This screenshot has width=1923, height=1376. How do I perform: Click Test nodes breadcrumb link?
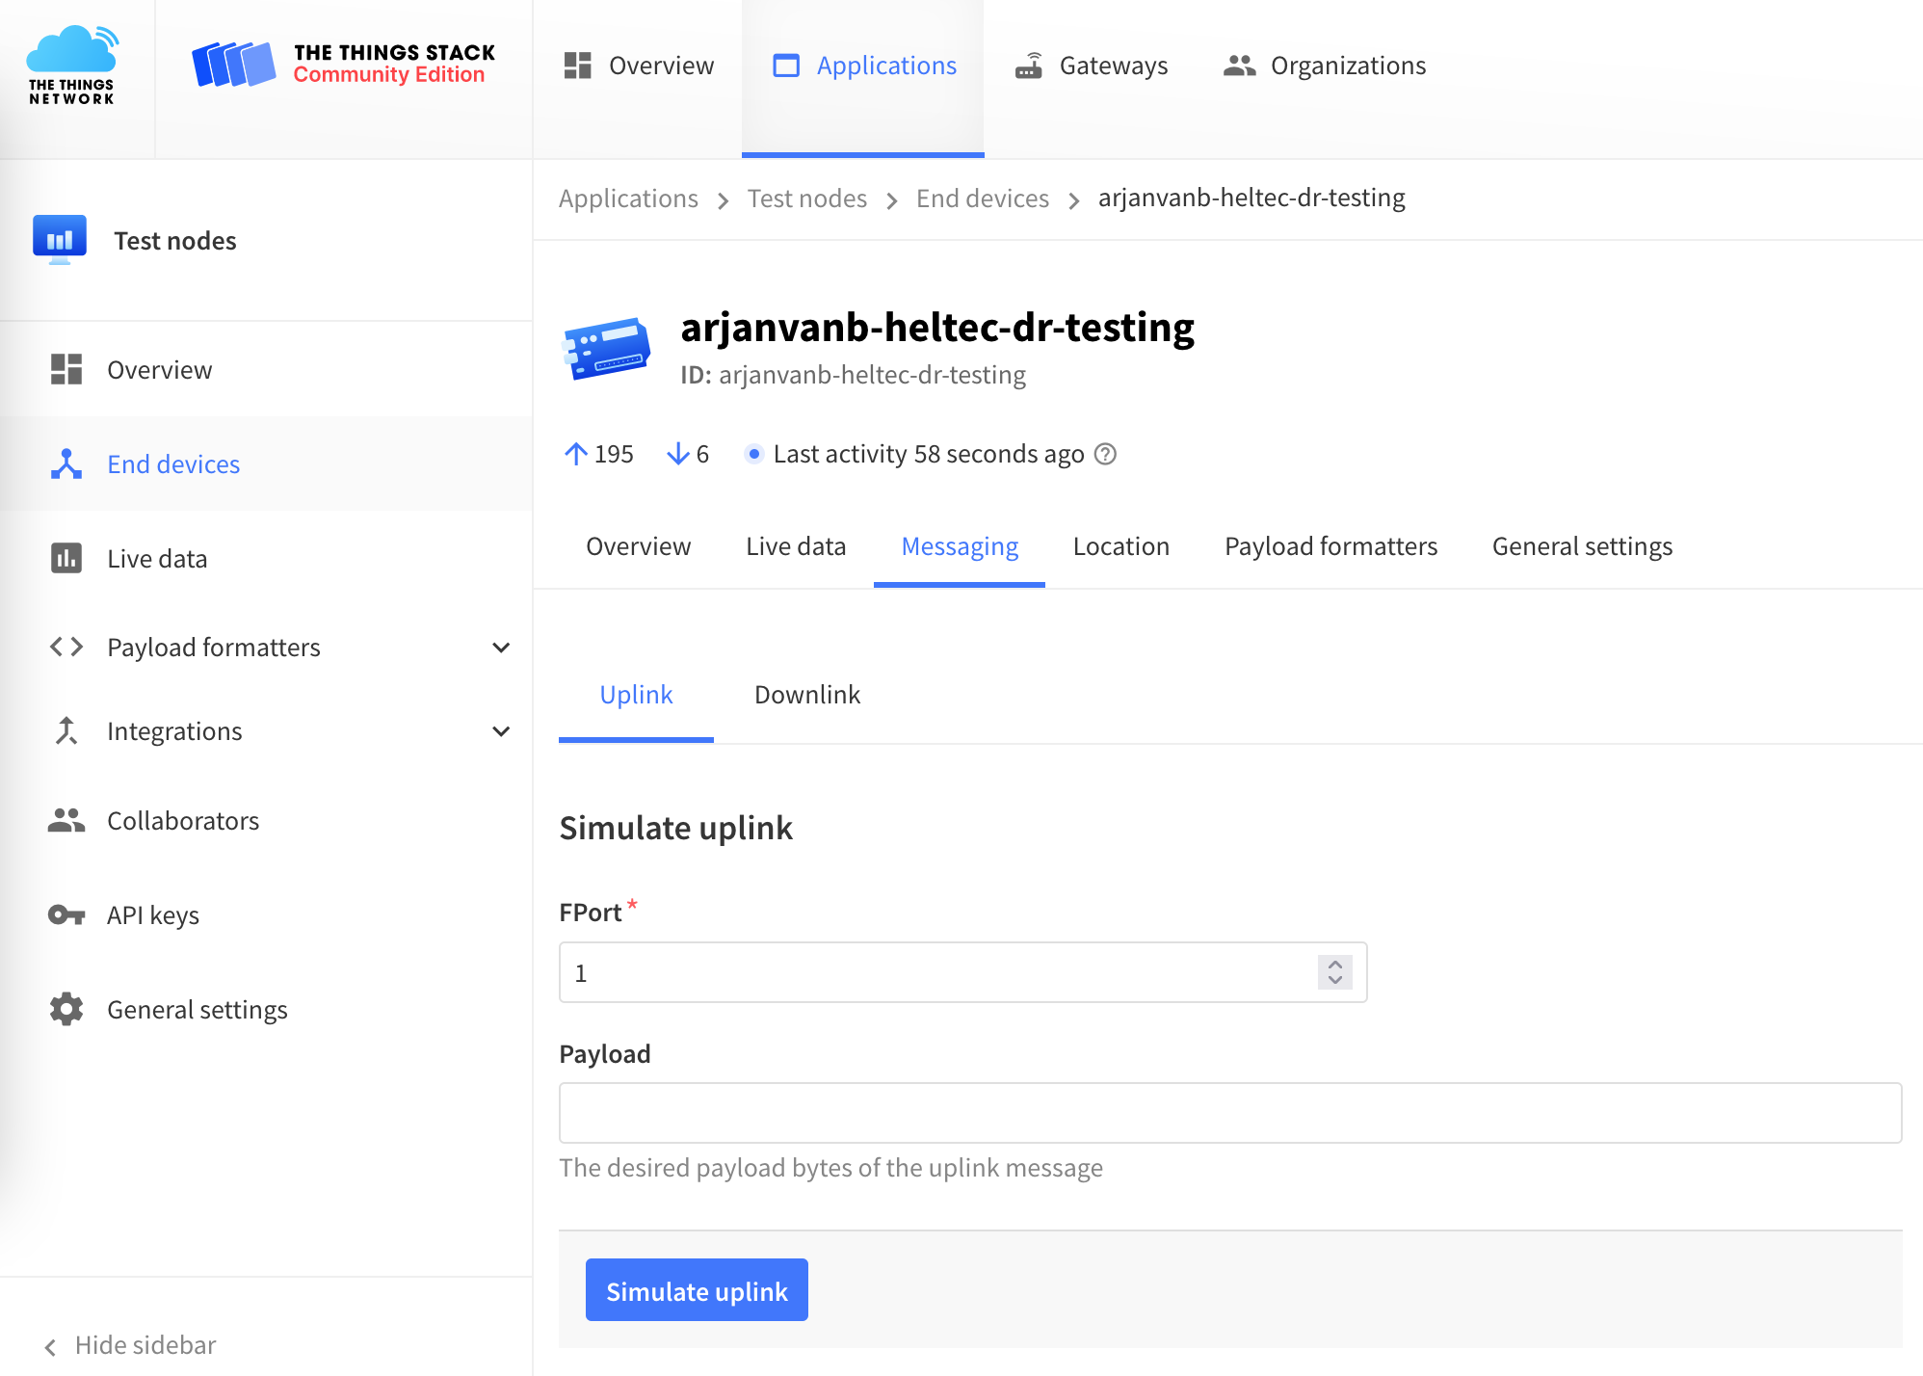806,198
